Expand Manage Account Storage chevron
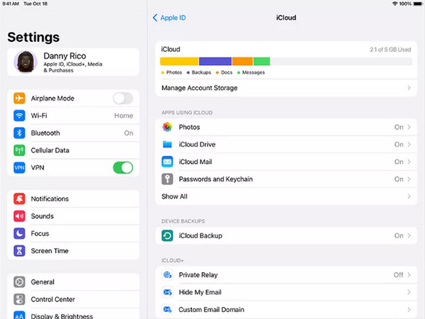Image resolution: width=425 pixels, height=319 pixels. coord(409,88)
